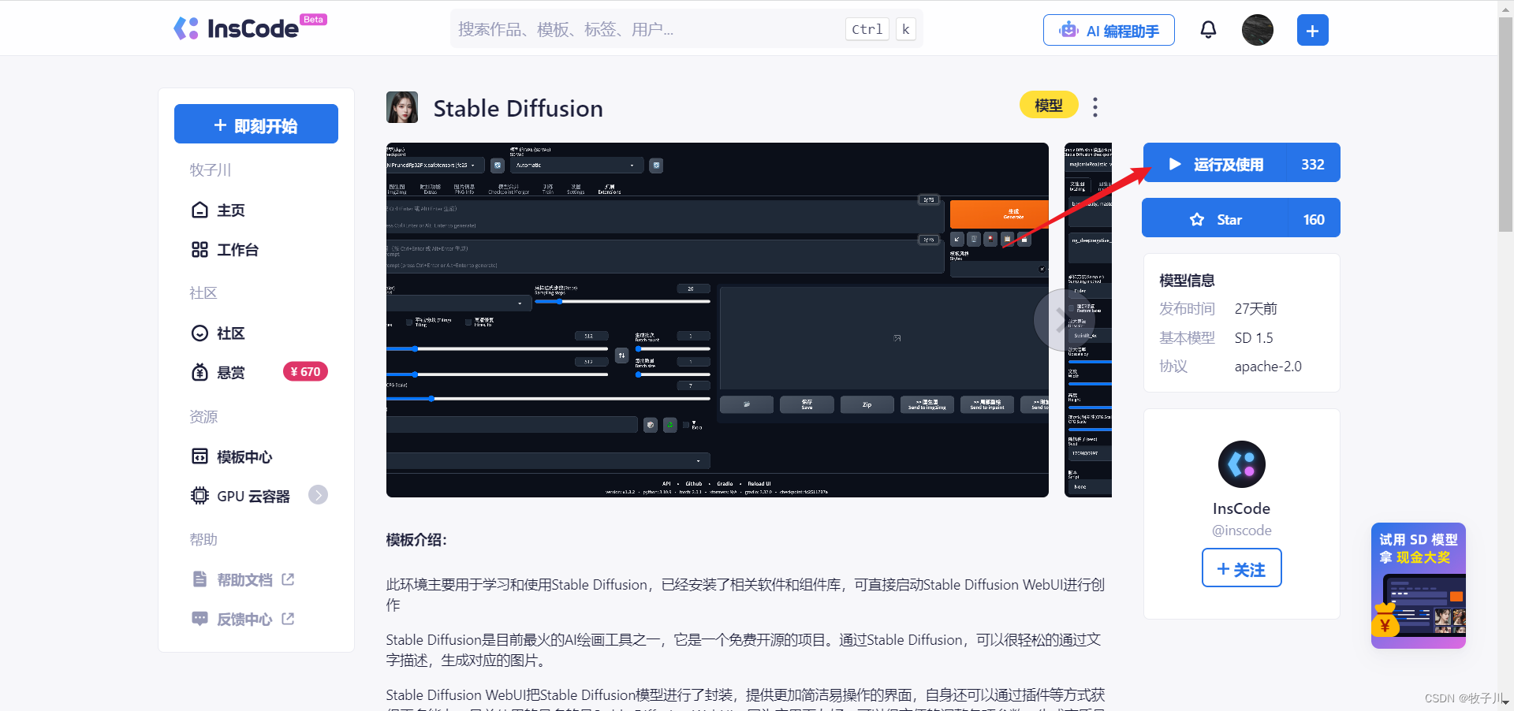Open the three-dot more options menu

pyautogui.click(x=1095, y=106)
